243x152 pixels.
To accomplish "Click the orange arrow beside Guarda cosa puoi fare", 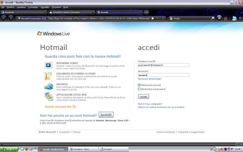I will click(74, 107).
